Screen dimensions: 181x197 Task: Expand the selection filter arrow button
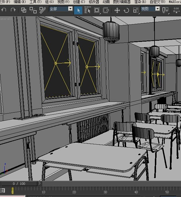[x=70, y=9]
